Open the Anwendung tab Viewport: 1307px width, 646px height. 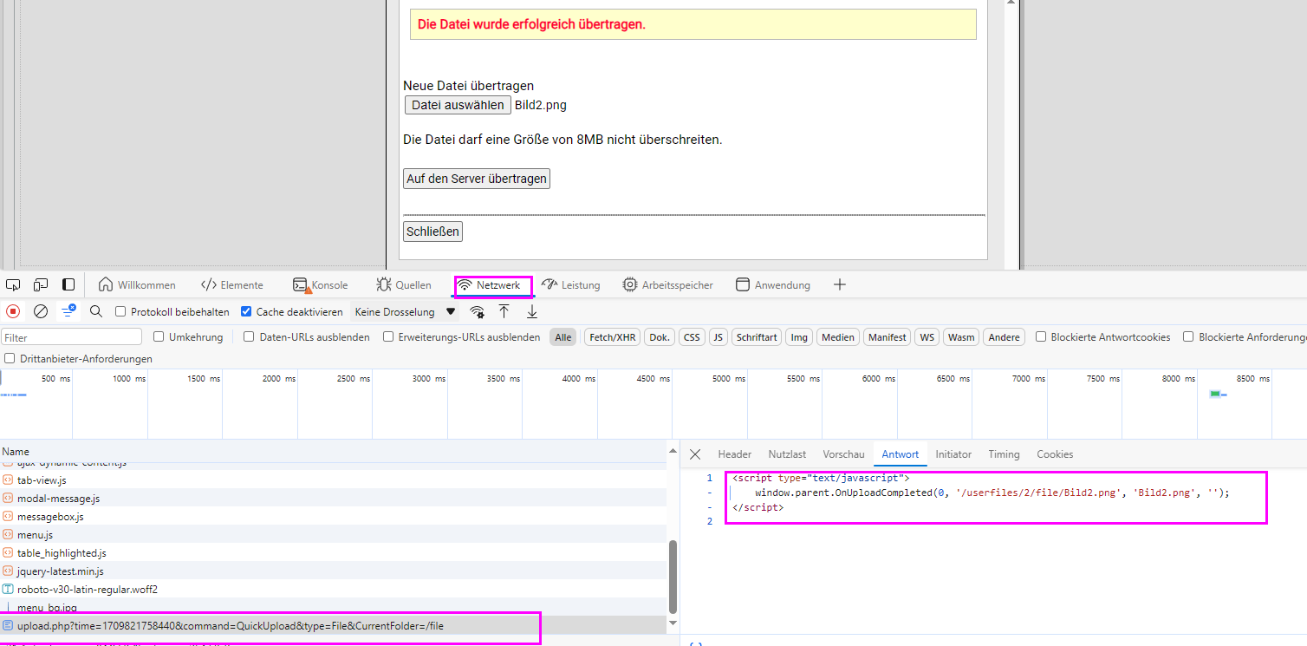(773, 284)
